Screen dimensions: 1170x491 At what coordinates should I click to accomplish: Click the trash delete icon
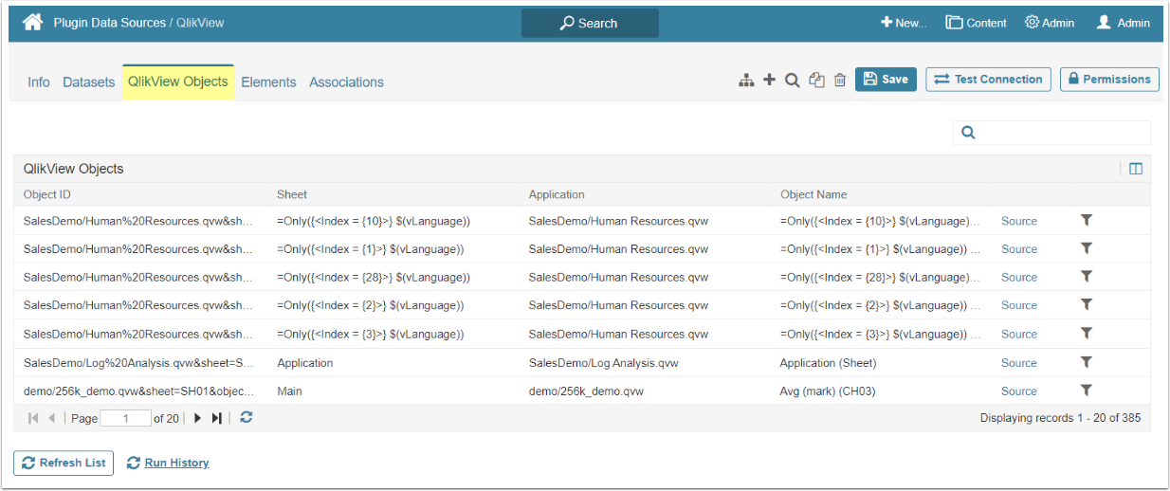coord(839,81)
